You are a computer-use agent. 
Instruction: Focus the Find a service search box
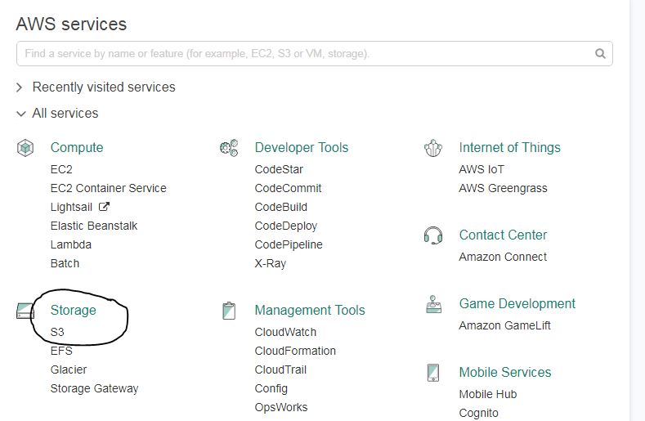[x=315, y=53]
